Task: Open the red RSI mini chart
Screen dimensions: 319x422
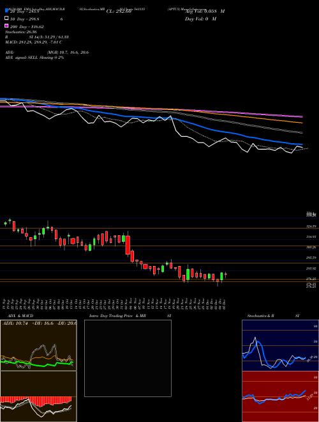Action: click(280, 396)
